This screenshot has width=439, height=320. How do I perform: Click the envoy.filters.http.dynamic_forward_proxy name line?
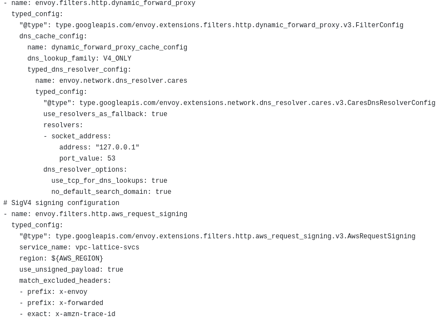coord(99,3)
